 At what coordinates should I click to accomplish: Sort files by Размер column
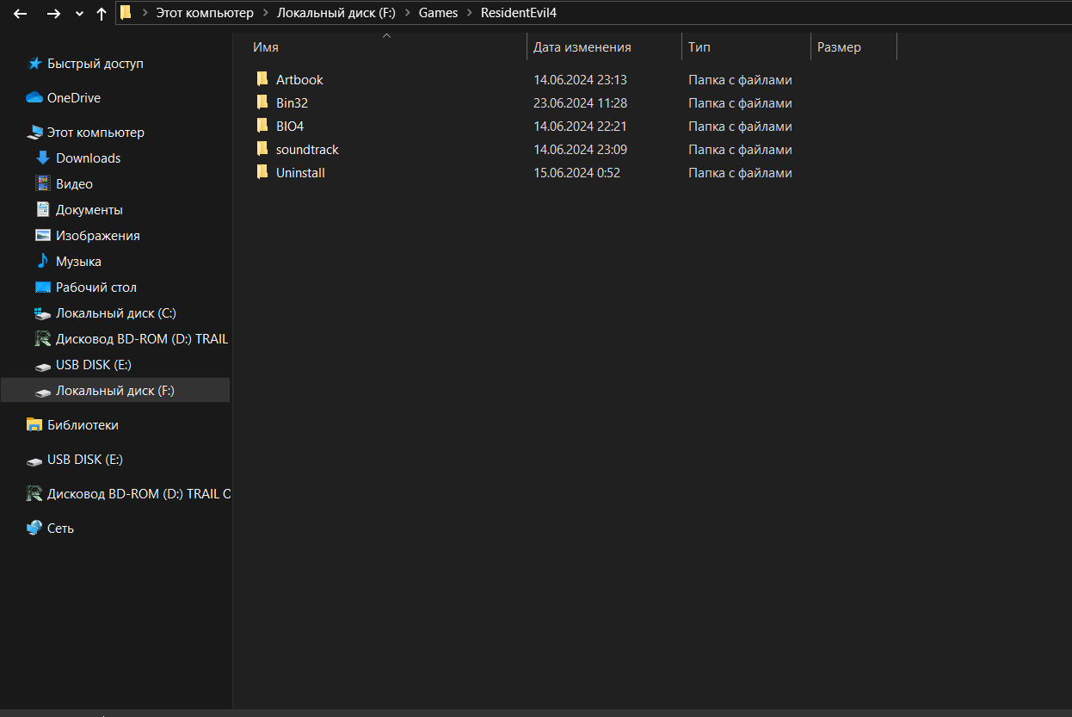(x=839, y=47)
